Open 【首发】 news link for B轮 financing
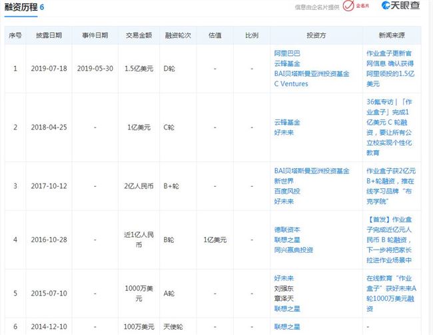The height and width of the screenshot is (335, 433). (389, 240)
